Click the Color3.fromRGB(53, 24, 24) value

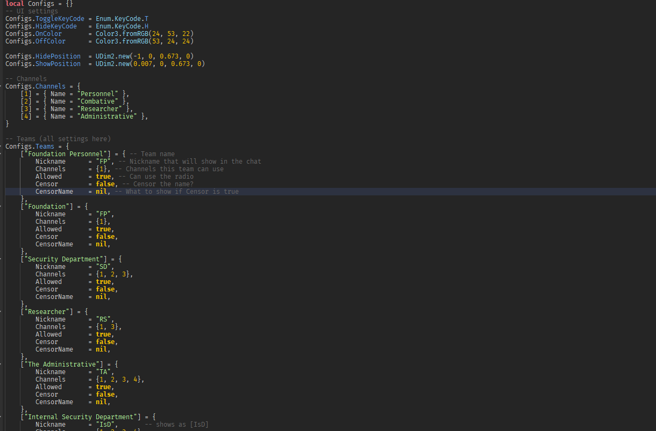pos(145,41)
